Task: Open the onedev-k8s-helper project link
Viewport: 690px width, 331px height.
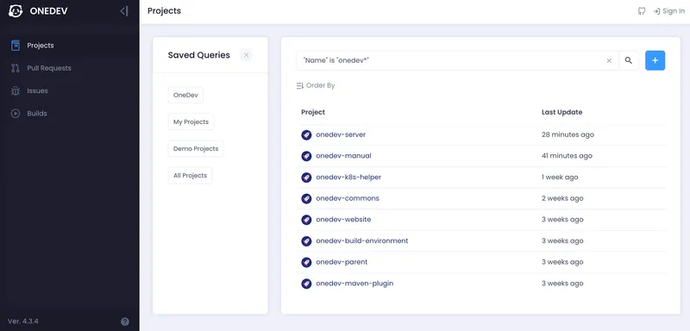Action: [348, 178]
